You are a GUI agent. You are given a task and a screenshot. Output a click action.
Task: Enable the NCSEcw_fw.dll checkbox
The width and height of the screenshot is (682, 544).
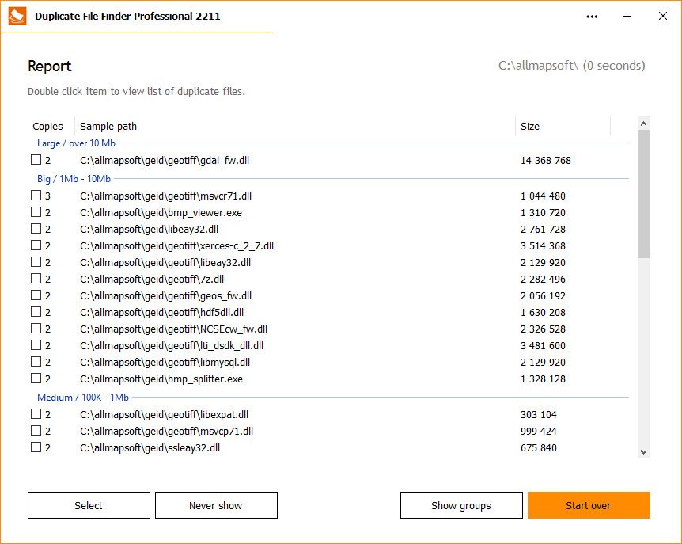pos(36,329)
